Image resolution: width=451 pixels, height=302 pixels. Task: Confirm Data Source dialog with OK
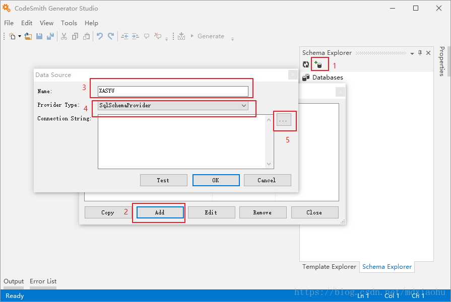(x=216, y=180)
